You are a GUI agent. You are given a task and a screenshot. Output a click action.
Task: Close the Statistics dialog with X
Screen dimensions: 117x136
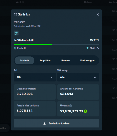click(x=97, y=14)
